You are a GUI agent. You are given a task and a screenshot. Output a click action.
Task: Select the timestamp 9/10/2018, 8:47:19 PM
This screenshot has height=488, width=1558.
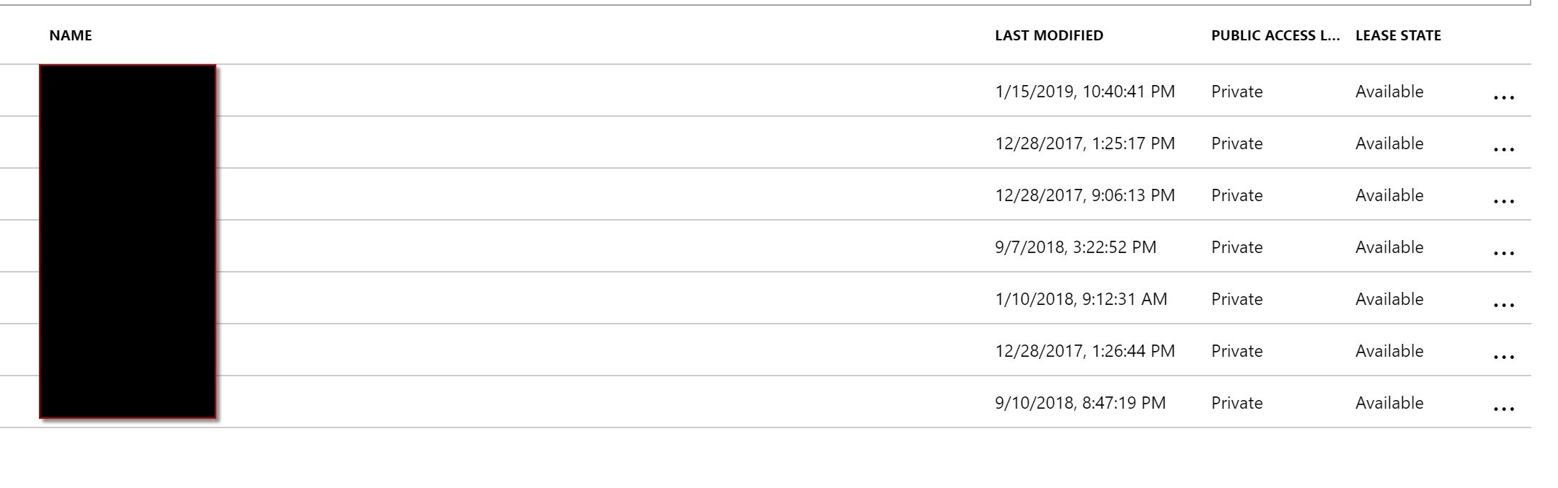click(x=1080, y=403)
